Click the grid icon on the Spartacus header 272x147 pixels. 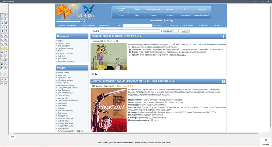click(x=223, y=81)
